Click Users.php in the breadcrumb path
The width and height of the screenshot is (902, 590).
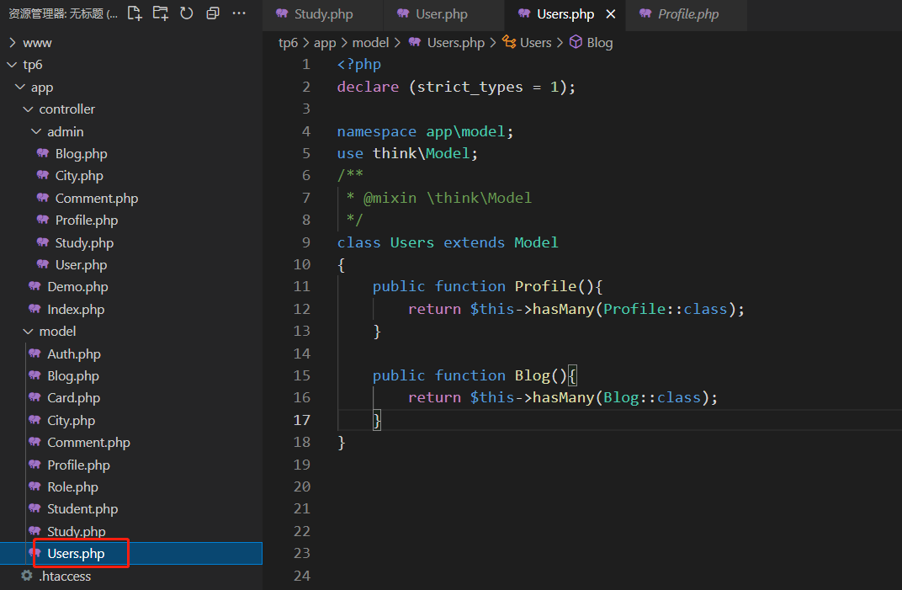pyautogui.click(x=455, y=43)
